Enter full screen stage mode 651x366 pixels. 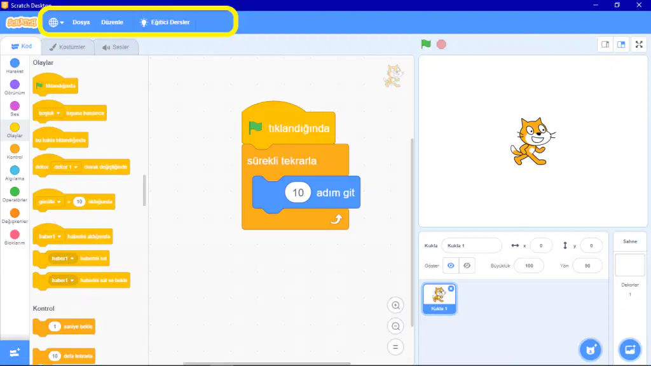(x=639, y=44)
